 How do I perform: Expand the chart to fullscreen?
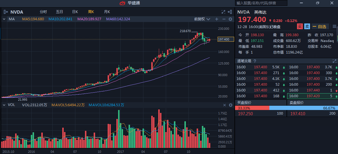(x=223, y=12)
